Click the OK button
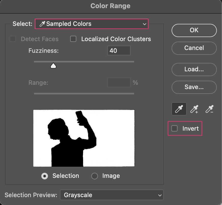 pyautogui.click(x=194, y=30)
